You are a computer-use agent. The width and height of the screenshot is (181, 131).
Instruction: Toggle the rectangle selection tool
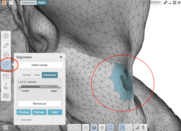click(x=110, y=127)
